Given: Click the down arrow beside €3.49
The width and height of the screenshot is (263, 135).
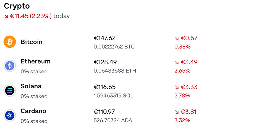Looking at the screenshot, I should click(x=177, y=63).
